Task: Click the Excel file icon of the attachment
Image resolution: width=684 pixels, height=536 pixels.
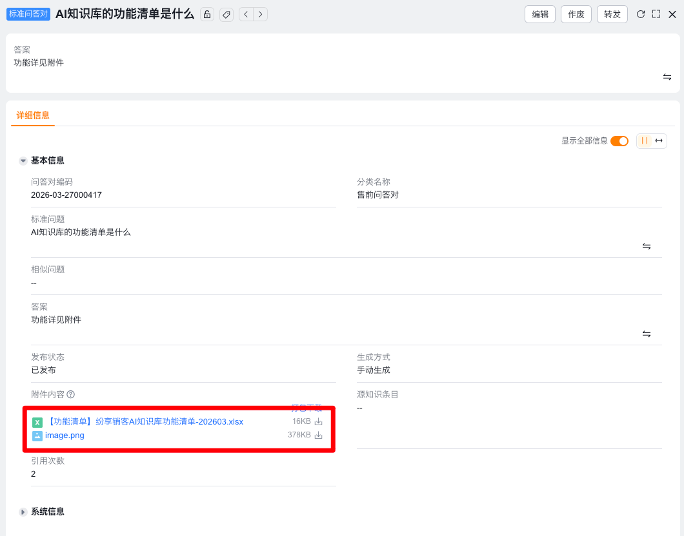Action: [37, 422]
